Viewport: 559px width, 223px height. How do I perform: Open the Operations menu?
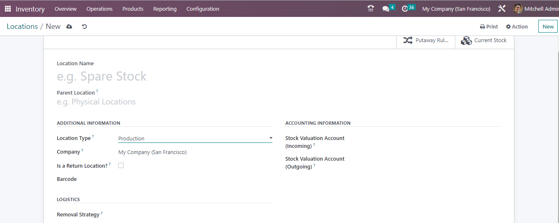(99, 9)
